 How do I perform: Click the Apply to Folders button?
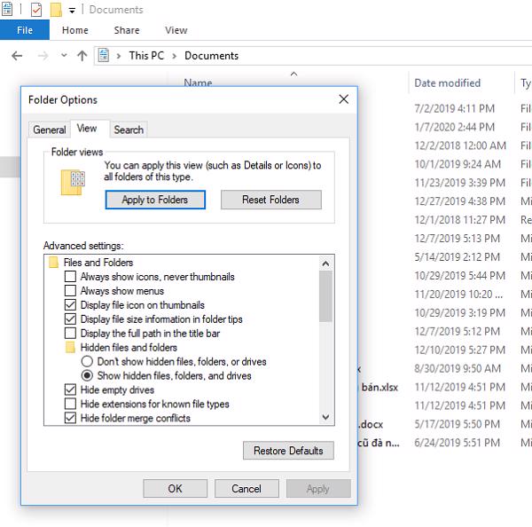[x=155, y=200]
